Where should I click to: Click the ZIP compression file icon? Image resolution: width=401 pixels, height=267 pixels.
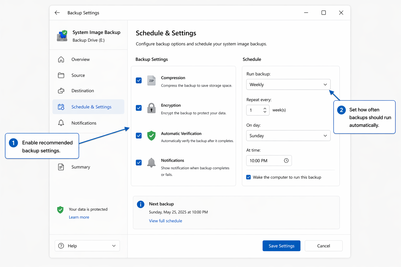coord(151,81)
